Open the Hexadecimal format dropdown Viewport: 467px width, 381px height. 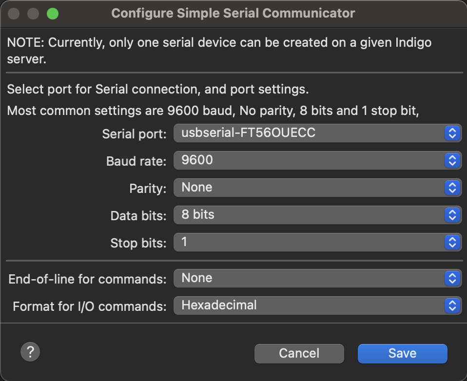coord(317,305)
